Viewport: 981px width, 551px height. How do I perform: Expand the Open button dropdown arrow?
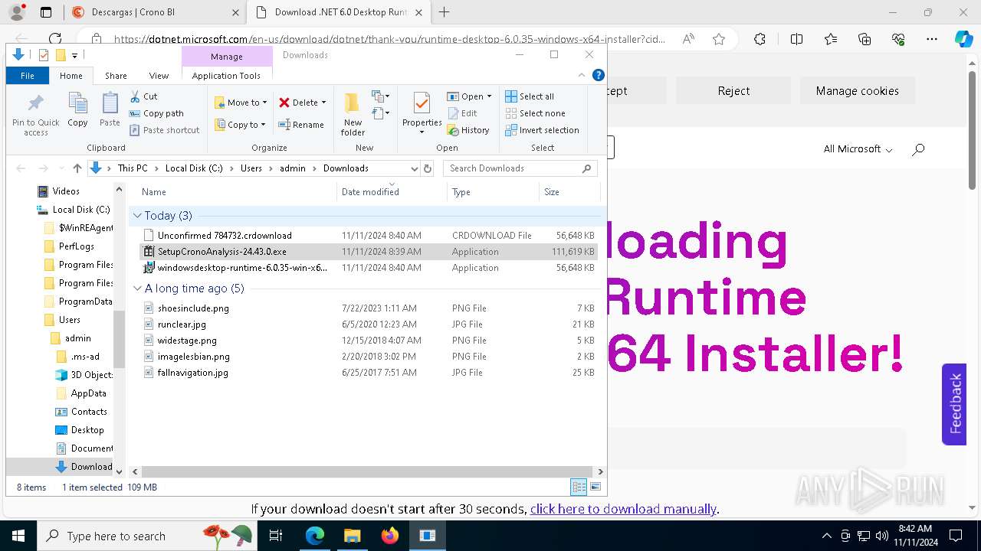pyautogui.click(x=489, y=96)
